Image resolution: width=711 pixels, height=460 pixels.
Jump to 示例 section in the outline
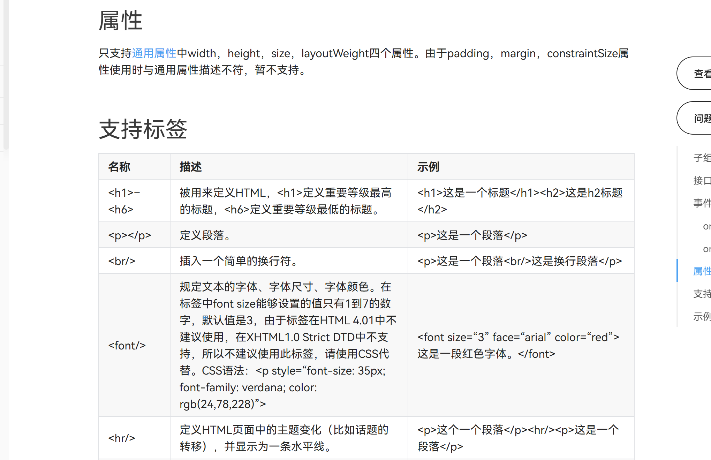coord(702,316)
